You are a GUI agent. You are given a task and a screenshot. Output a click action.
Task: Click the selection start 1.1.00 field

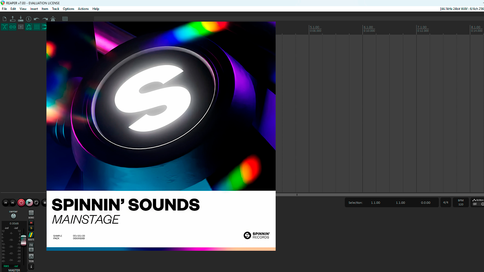376,203
